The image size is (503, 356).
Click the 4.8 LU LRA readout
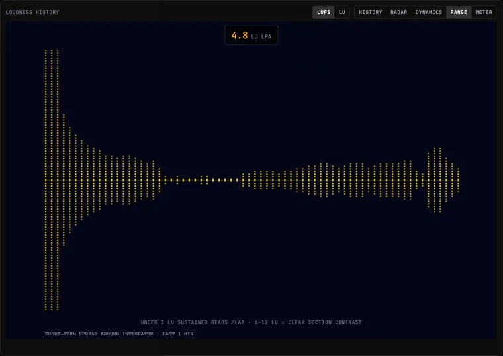(251, 35)
